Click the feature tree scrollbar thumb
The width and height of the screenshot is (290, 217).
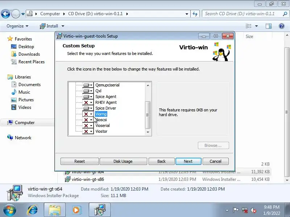[148, 115]
